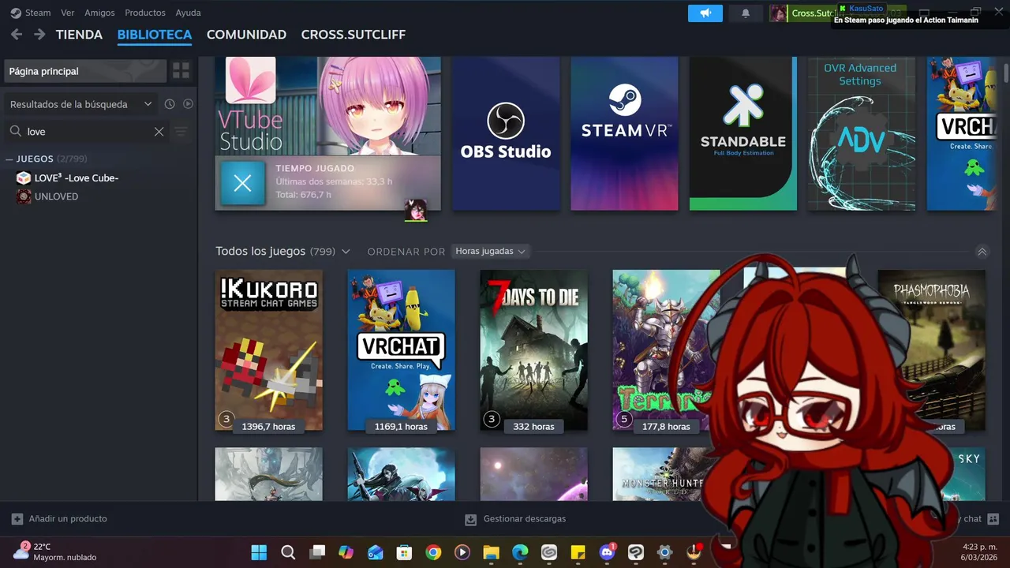Click the recent activity clock filter icon
Screen dimensions: 1010x568
pos(170,104)
